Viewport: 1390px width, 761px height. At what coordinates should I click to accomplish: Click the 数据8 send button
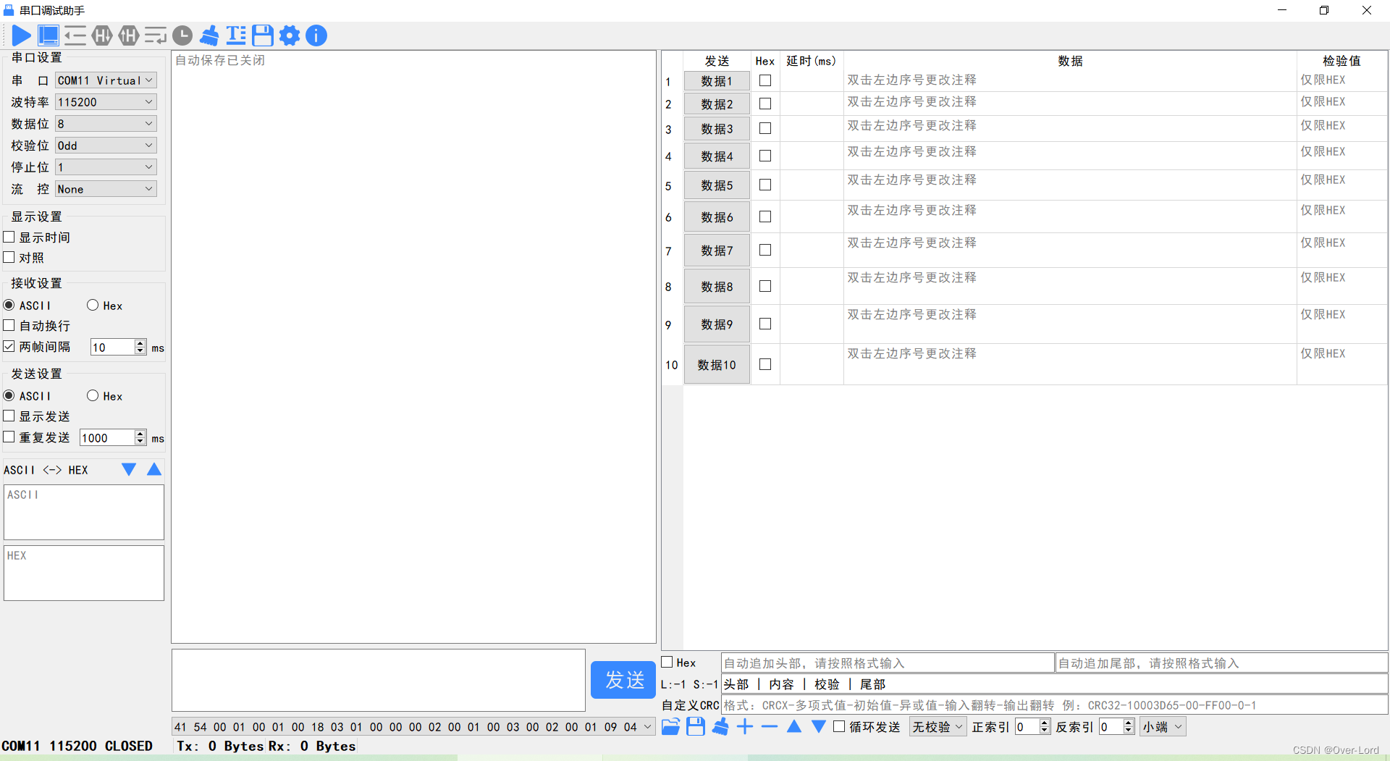click(717, 287)
